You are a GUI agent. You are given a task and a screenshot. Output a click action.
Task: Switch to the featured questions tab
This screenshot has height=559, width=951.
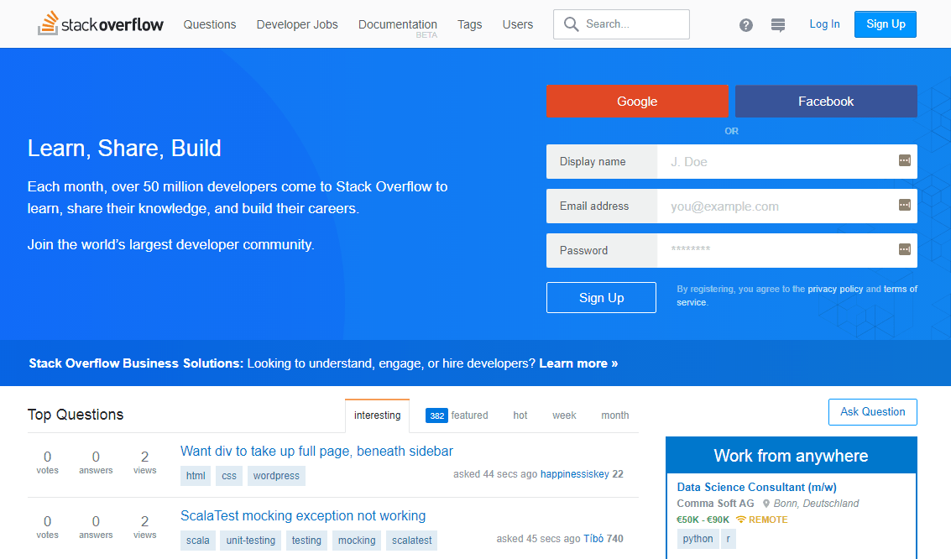457,415
